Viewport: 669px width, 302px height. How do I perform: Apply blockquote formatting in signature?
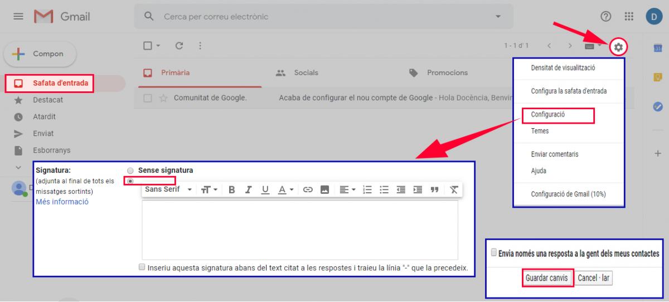coord(435,190)
